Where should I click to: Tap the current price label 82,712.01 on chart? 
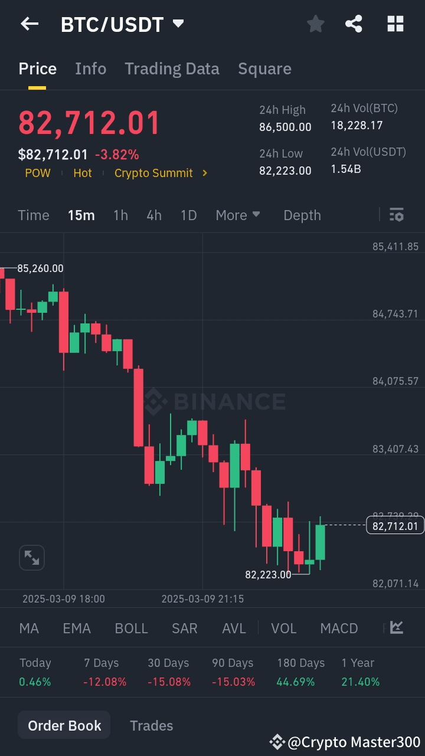[395, 526]
